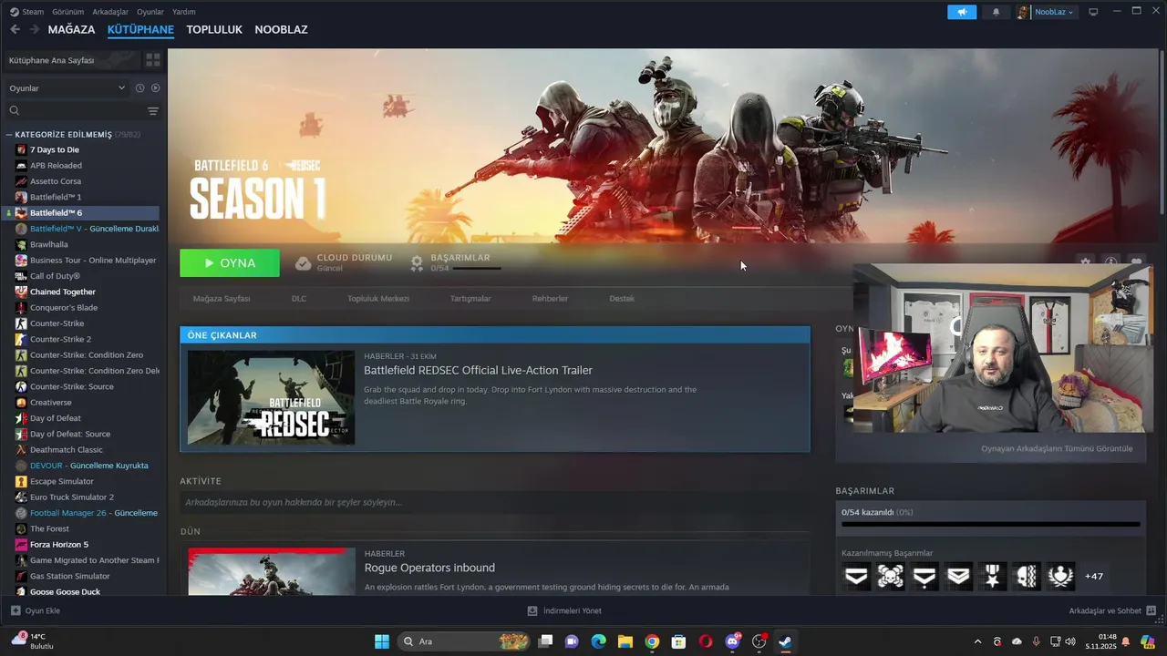Screen dimensions: 1167x656
Task: Open the Yardım menu
Action: point(184,12)
